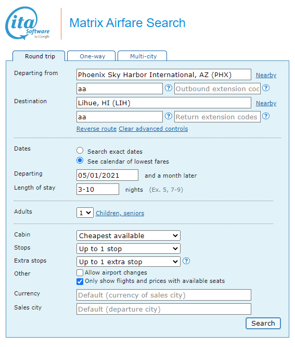
Task: Click the Departing date input field
Action: click(x=107, y=175)
